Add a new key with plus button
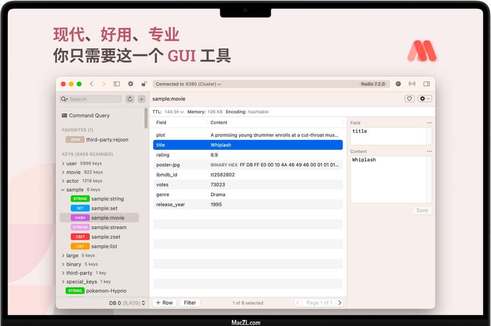 click(x=142, y=99)
